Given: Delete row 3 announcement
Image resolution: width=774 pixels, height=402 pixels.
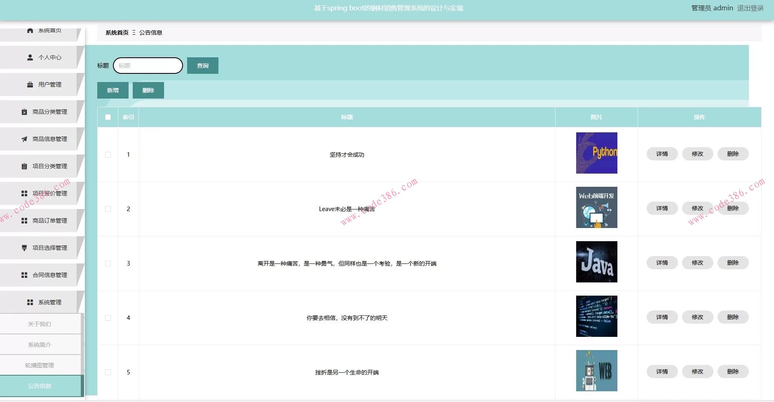Looking at the screenshot, I should (733, 263).
